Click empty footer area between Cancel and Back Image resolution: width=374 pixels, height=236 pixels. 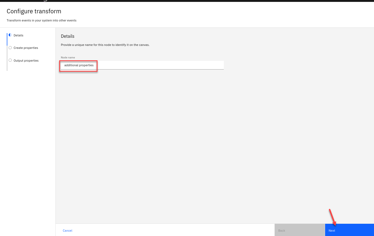click(174, 230)
